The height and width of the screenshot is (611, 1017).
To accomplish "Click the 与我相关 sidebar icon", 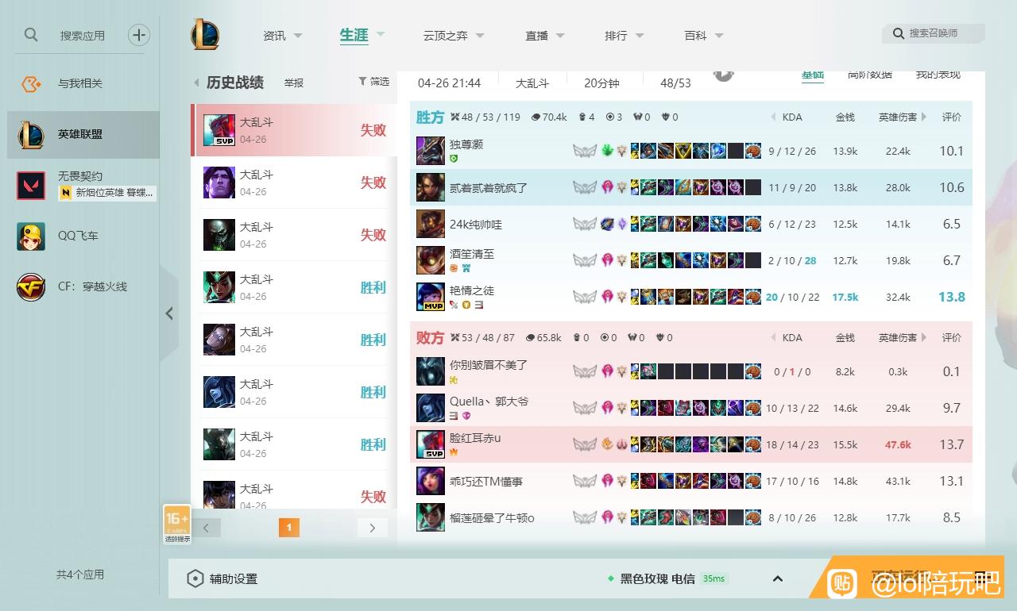I will coord(31,83).
